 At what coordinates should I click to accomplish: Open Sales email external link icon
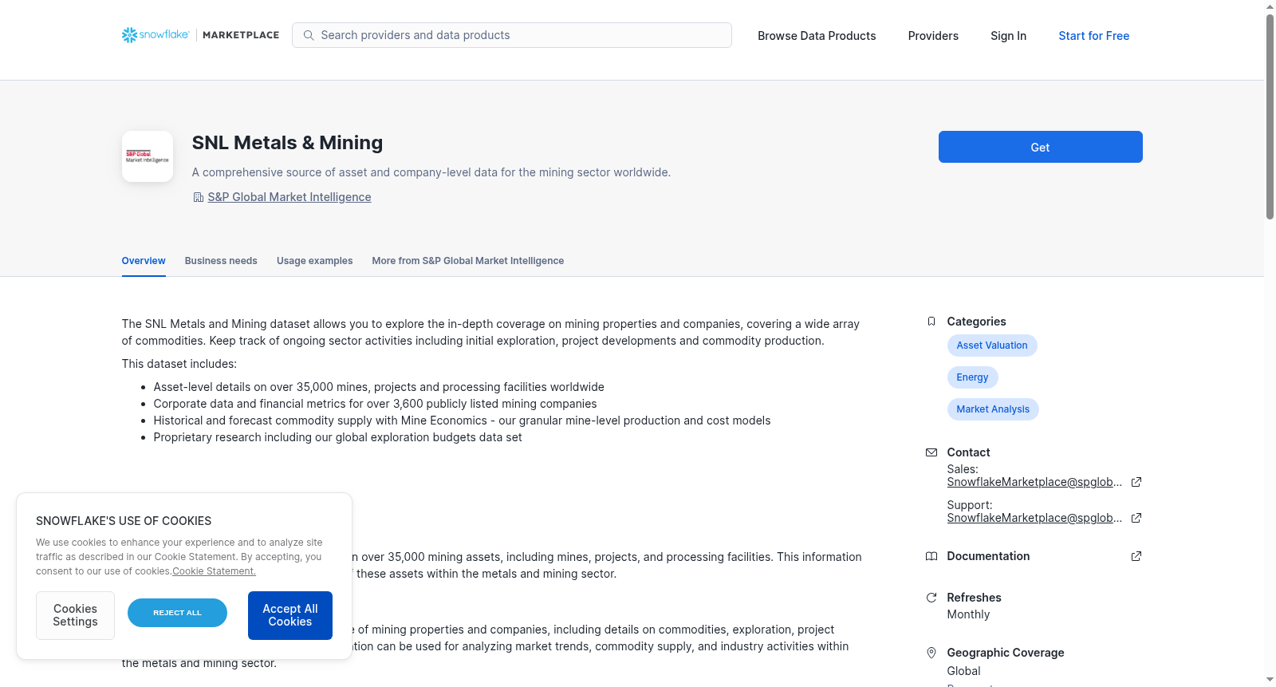[x=1136, y=482]
